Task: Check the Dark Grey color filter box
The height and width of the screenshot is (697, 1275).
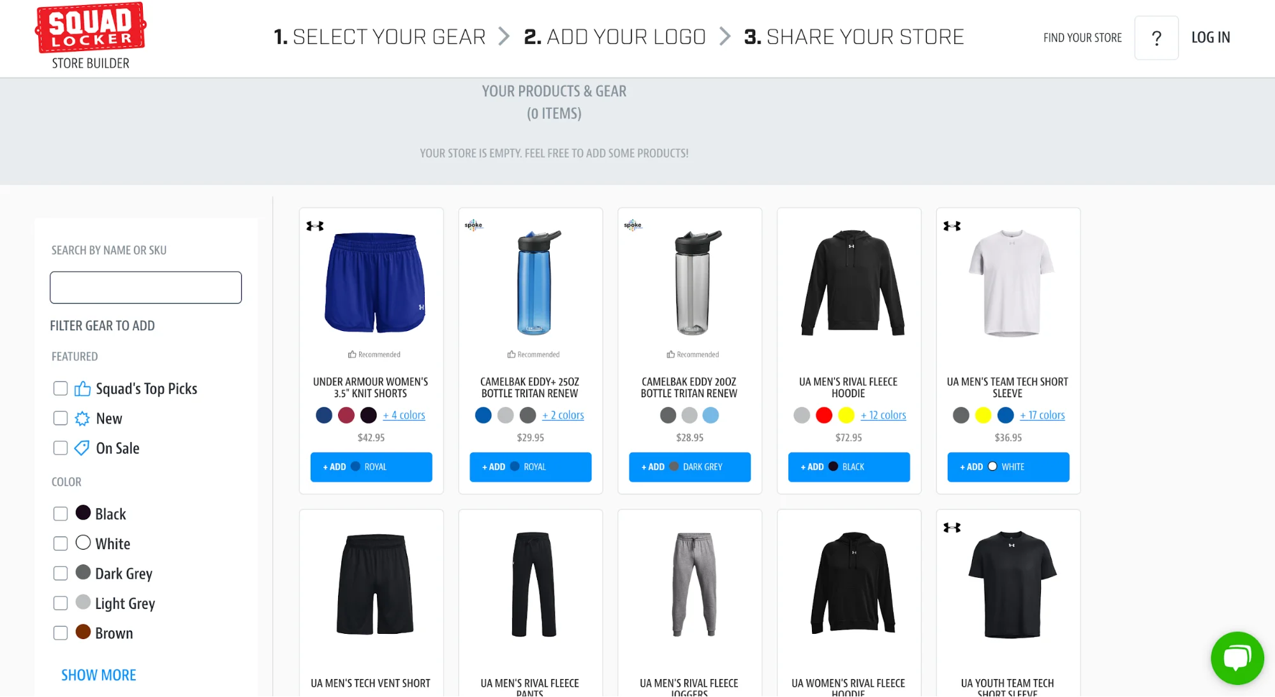Action: click(61, 573)
